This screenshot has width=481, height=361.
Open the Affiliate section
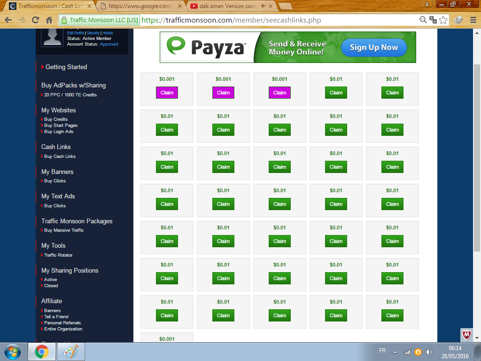pyautogui.click(x=52, y=301)
